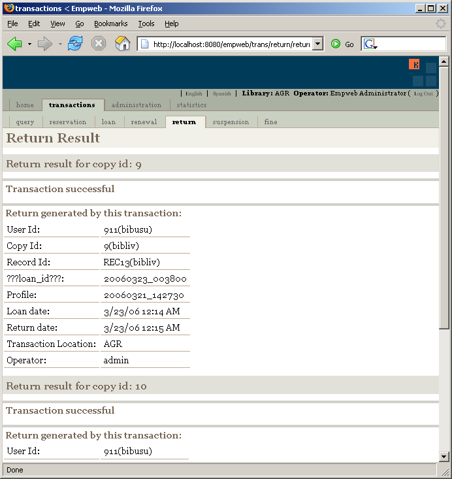Switch language to Spanish
452x479 pixels.
click(x=221, y=93)
